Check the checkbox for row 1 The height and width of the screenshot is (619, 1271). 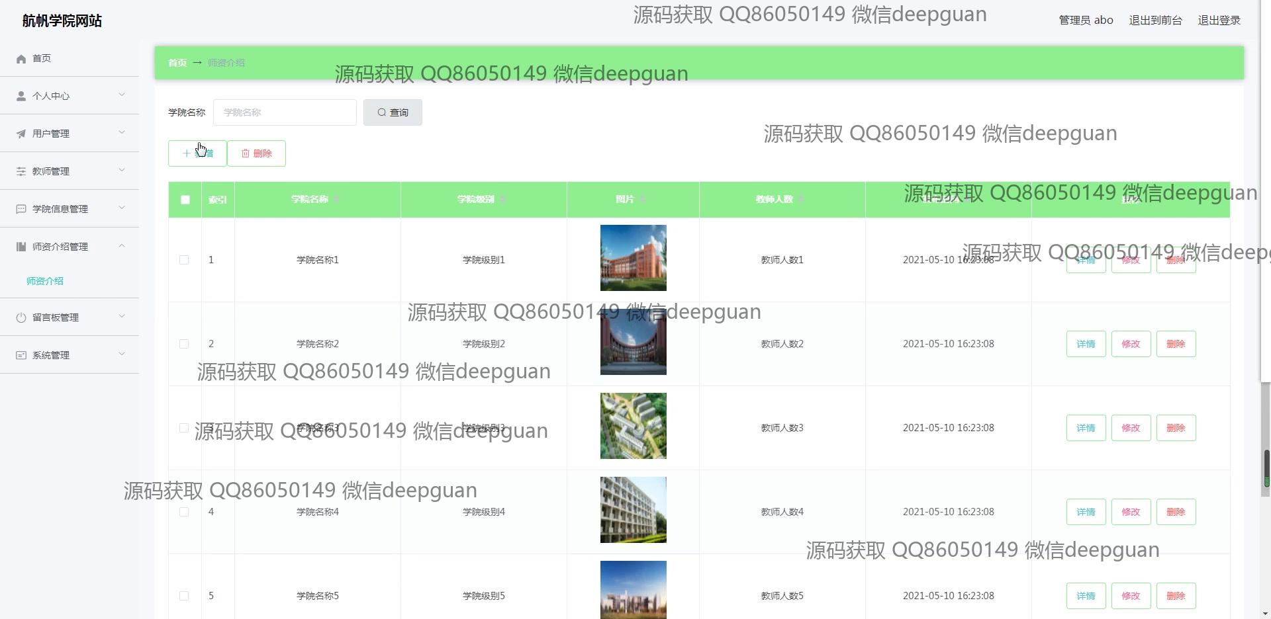point(184,260)
